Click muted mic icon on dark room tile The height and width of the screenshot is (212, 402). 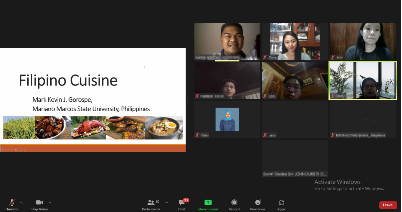point(198,96)
